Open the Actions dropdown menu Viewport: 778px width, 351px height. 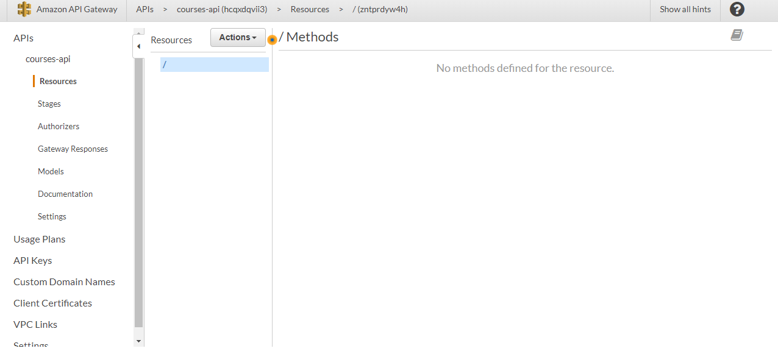point(238,37)
